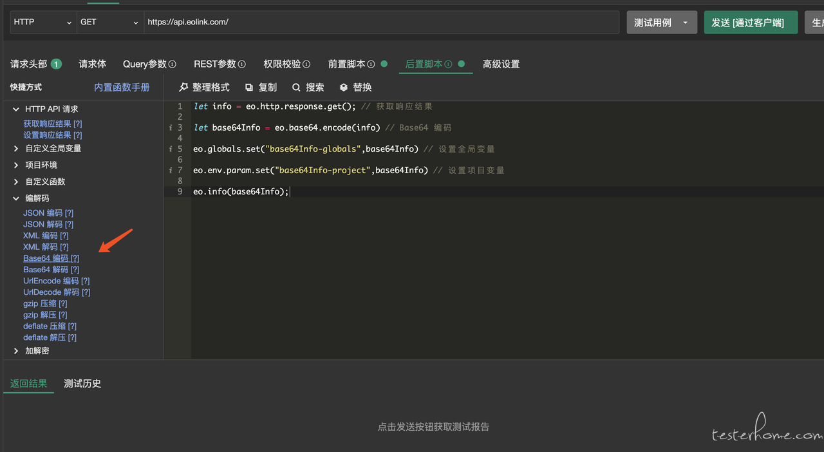824x452 pixels.
Task: Click code line with eo.env.param.set
Action: pyautogui.click(x=349, y=170)
